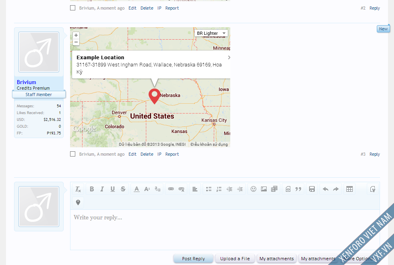Click the redo arrow icon

tap(336, 189)
